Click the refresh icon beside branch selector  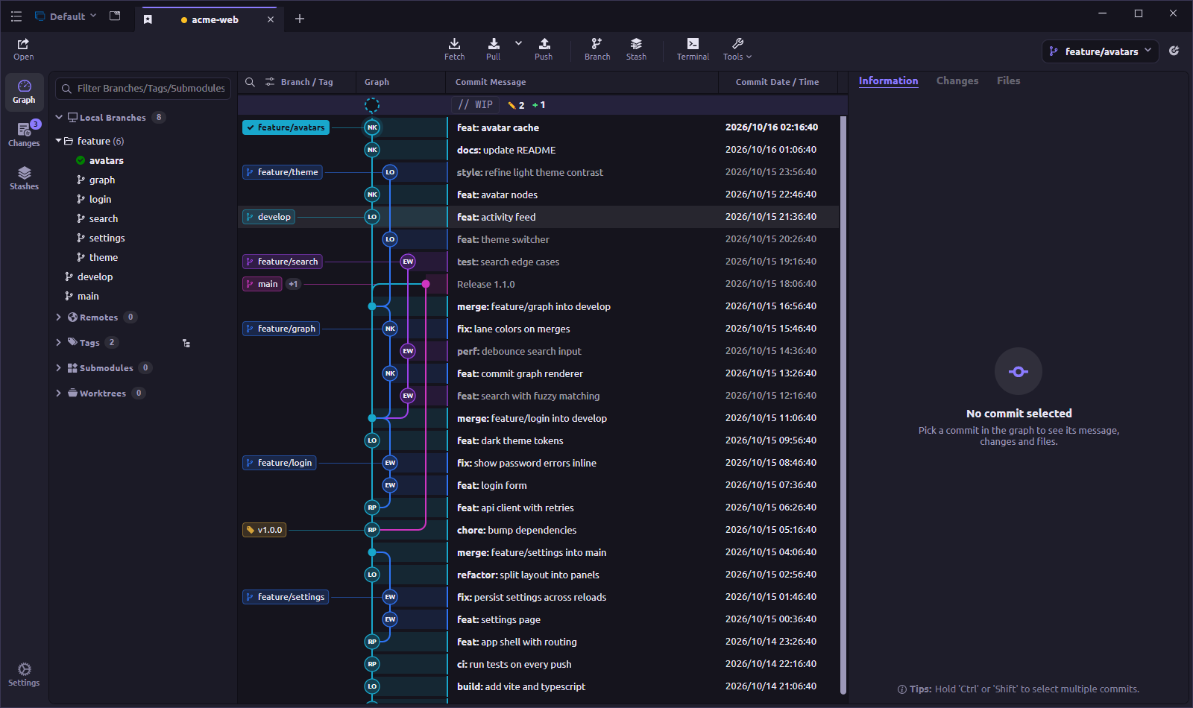coord(1174,51)
